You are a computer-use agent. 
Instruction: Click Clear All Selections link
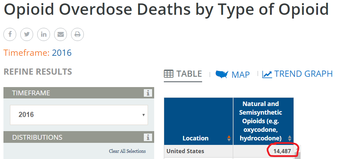point(127,151)
